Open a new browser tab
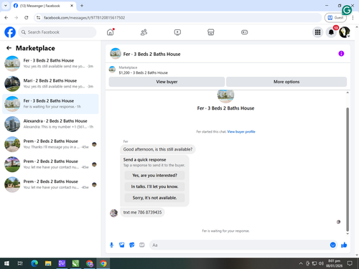The width and height of the screenshot is (359, 269). point(82,6)
